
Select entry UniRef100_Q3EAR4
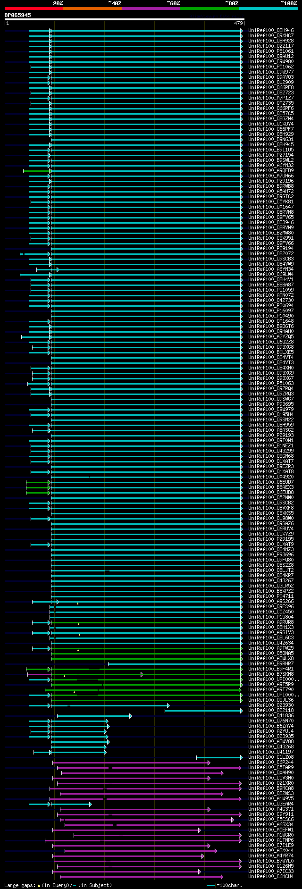(271, 804)
